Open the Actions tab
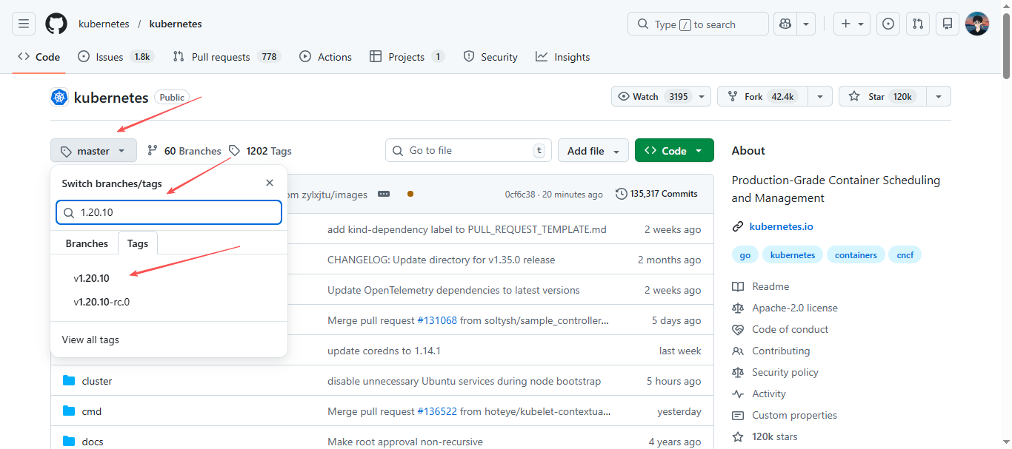Viewport: 1012px width, 449px height. [326, 57]
